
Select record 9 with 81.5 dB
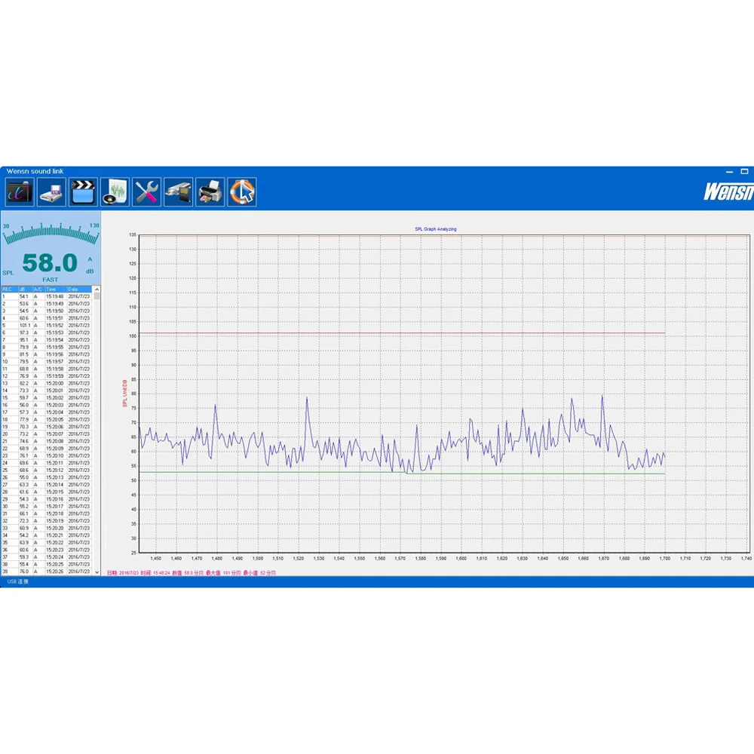pos(47,354)
